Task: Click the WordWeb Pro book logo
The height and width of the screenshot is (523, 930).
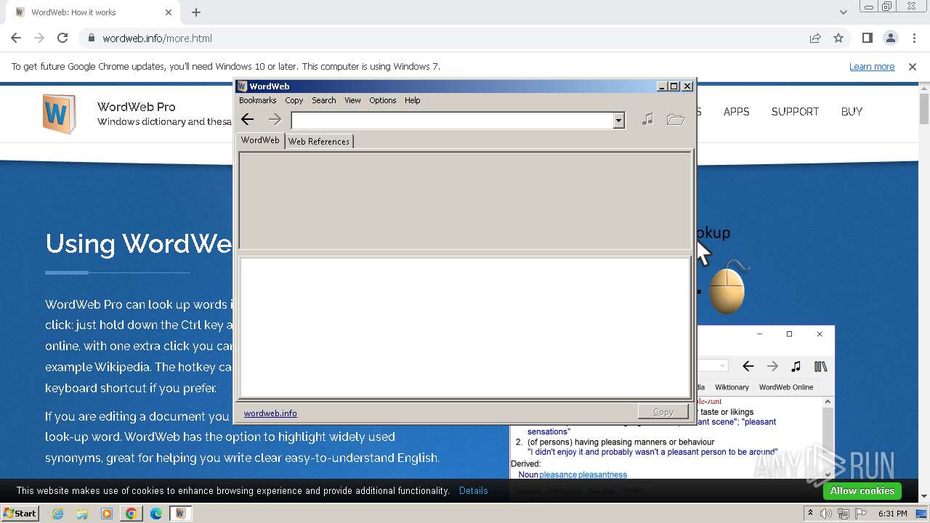Action: [59, 114]
